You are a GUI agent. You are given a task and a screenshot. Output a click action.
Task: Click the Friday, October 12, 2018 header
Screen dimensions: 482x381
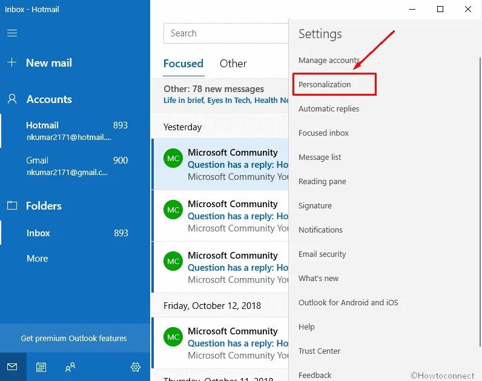(x=212, y=306)
